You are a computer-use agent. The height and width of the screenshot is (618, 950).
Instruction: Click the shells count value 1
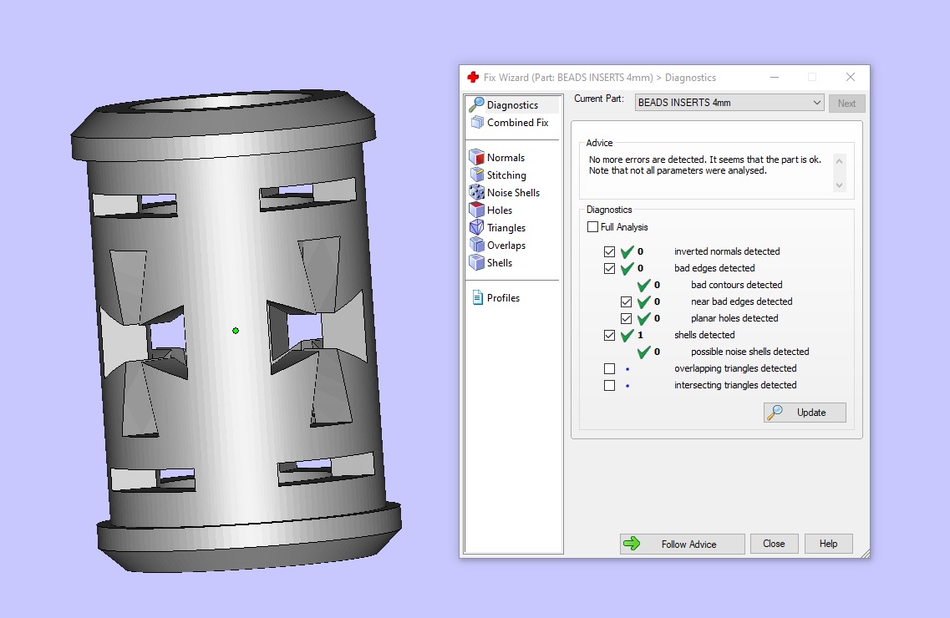tap(640, 335)
